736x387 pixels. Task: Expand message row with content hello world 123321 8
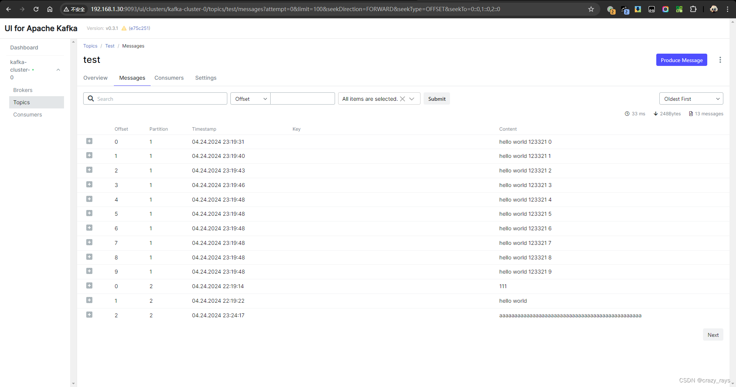coord(89,257)
